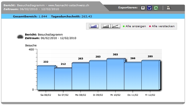Click the 0 y-axis label
Viewport: 186px width, 105px height.
point(33,90)
